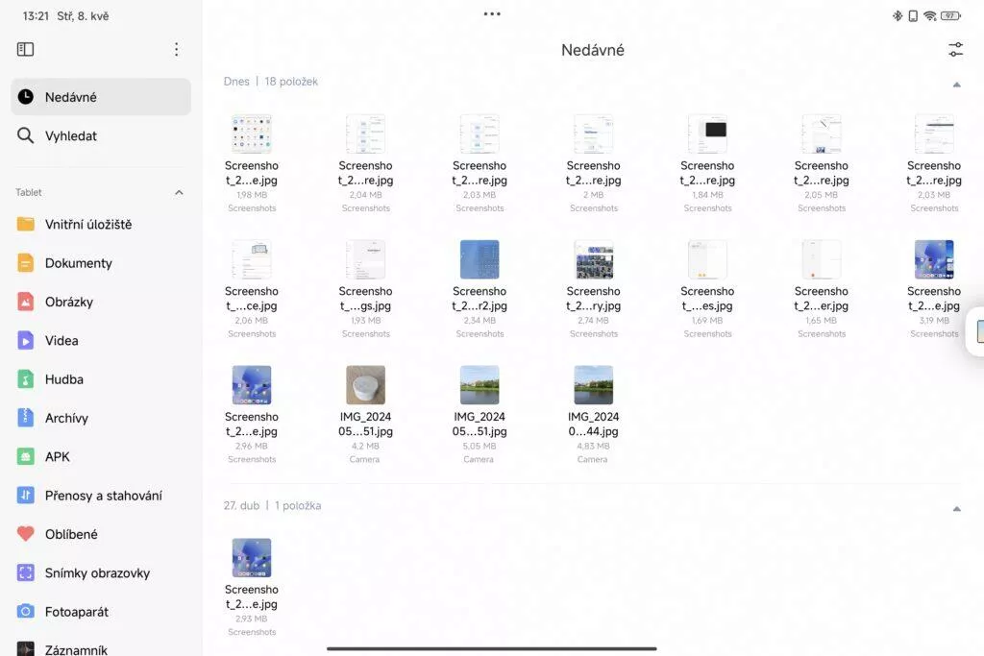Open Vnitřní úložiště folder icon
This screenshot has height=656, width=984.
(25, 224)
